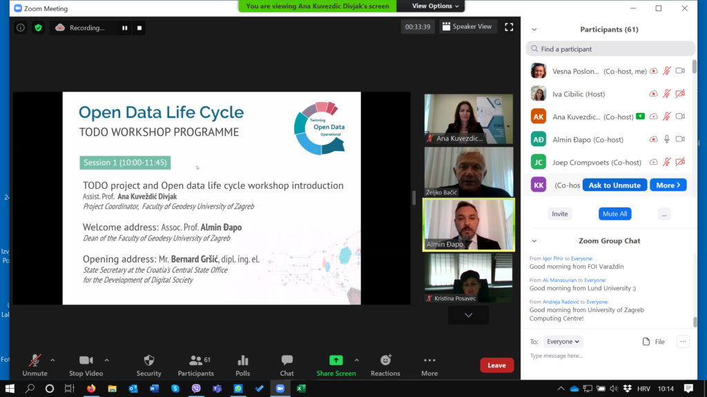Click the File attachment icon in chat
Image resolution: width=707 pixels, height=397 pixels.
pyautogui.click(x=646, y=341)
